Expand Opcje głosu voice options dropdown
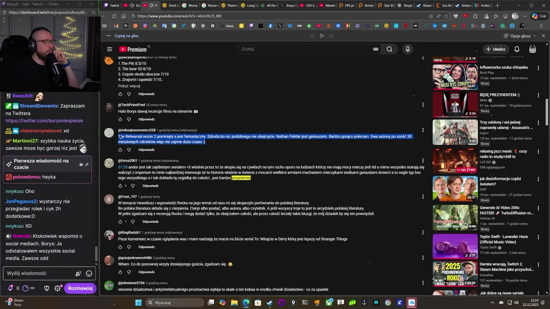 point(520,36)
